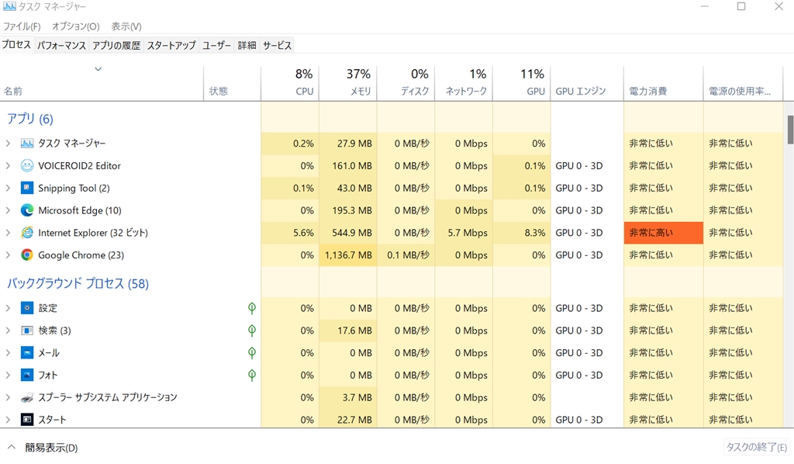The height and width of the screenshot is (464, 794).
Task: Open the オプション(O) menu
Action: coord(75,26)
